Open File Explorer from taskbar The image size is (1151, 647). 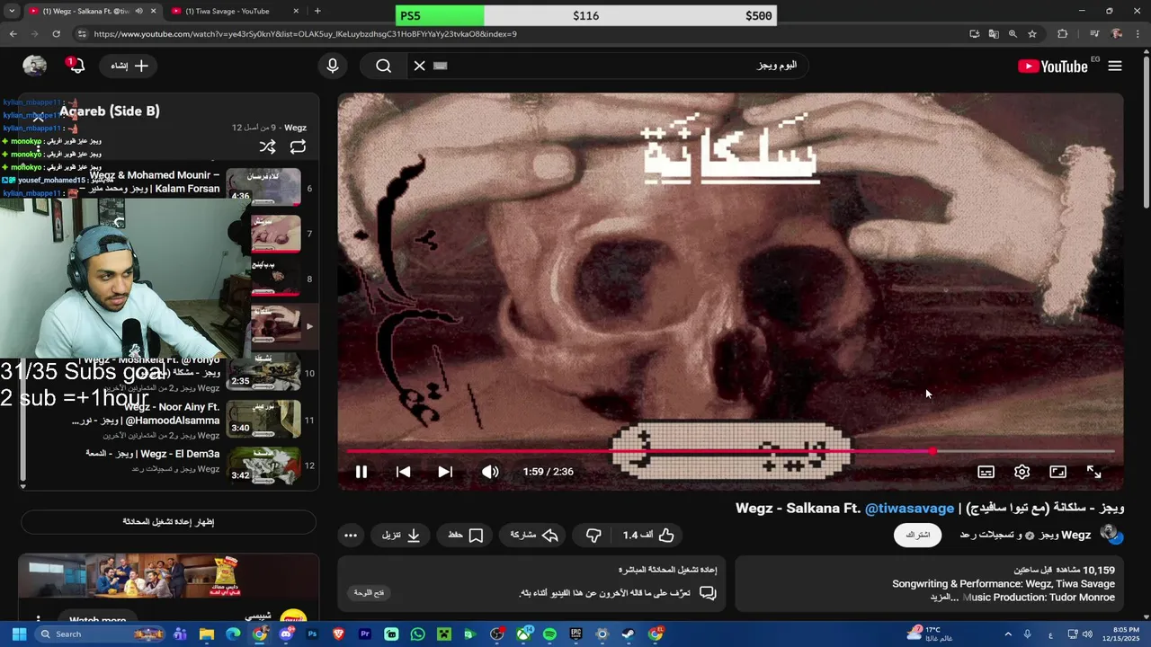207,634
